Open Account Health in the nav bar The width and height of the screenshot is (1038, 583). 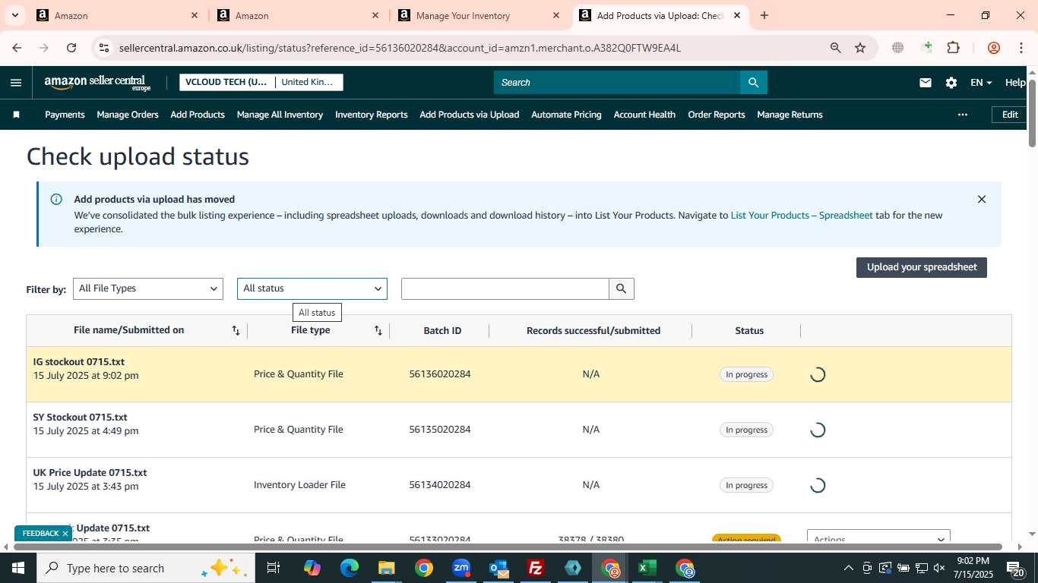pyautogui.click(x=644, y=115)
